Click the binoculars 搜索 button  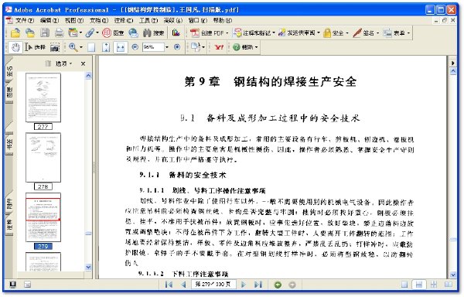point(153,32)
